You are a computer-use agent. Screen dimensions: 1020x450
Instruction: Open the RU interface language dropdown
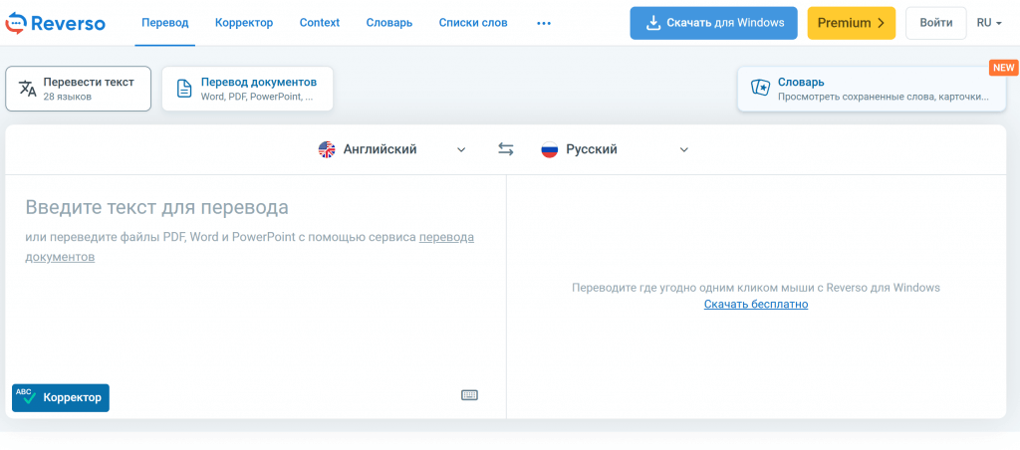point(989,23)
